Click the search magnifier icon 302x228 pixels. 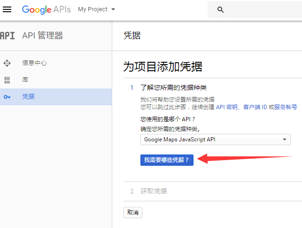tap(220, 9)
